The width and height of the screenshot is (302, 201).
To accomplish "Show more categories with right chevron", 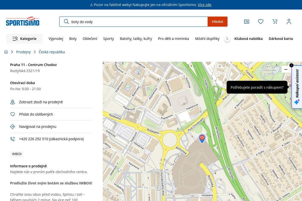I will tap(227, 39).
